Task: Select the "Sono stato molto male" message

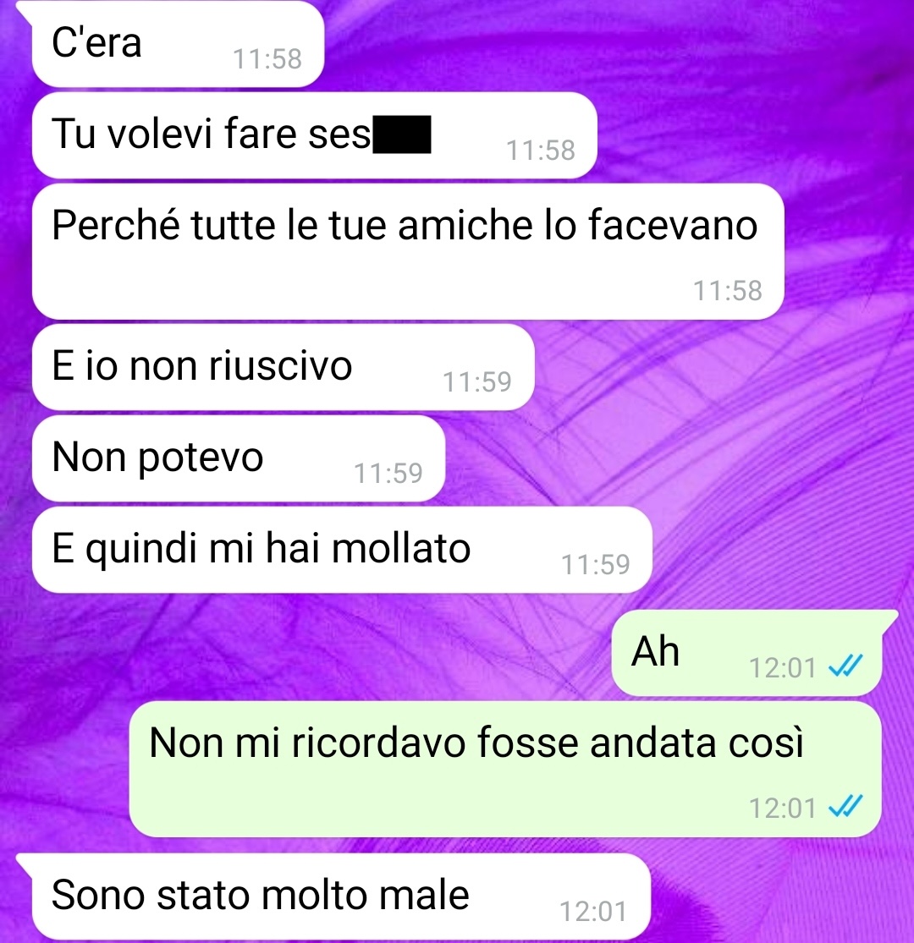Action: tap(340, 896)
